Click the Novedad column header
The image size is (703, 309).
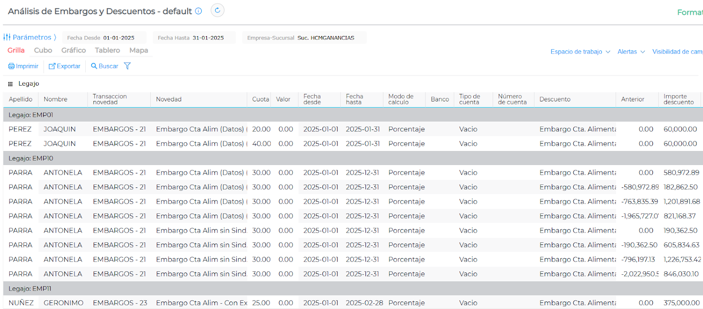169,99
